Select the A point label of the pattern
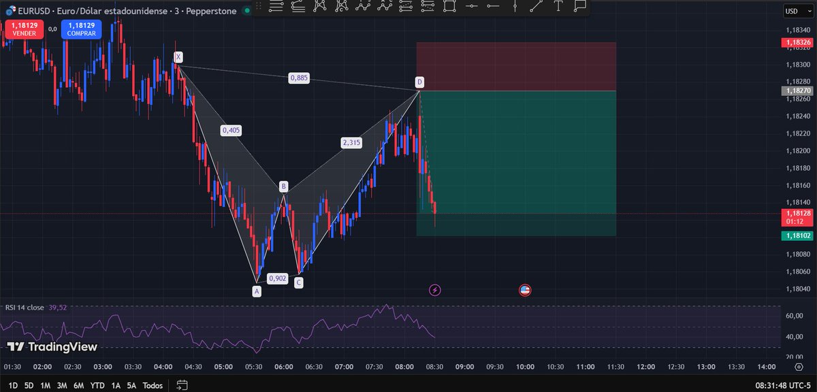Viewport: 817px width, 392px height. point(257,291)
